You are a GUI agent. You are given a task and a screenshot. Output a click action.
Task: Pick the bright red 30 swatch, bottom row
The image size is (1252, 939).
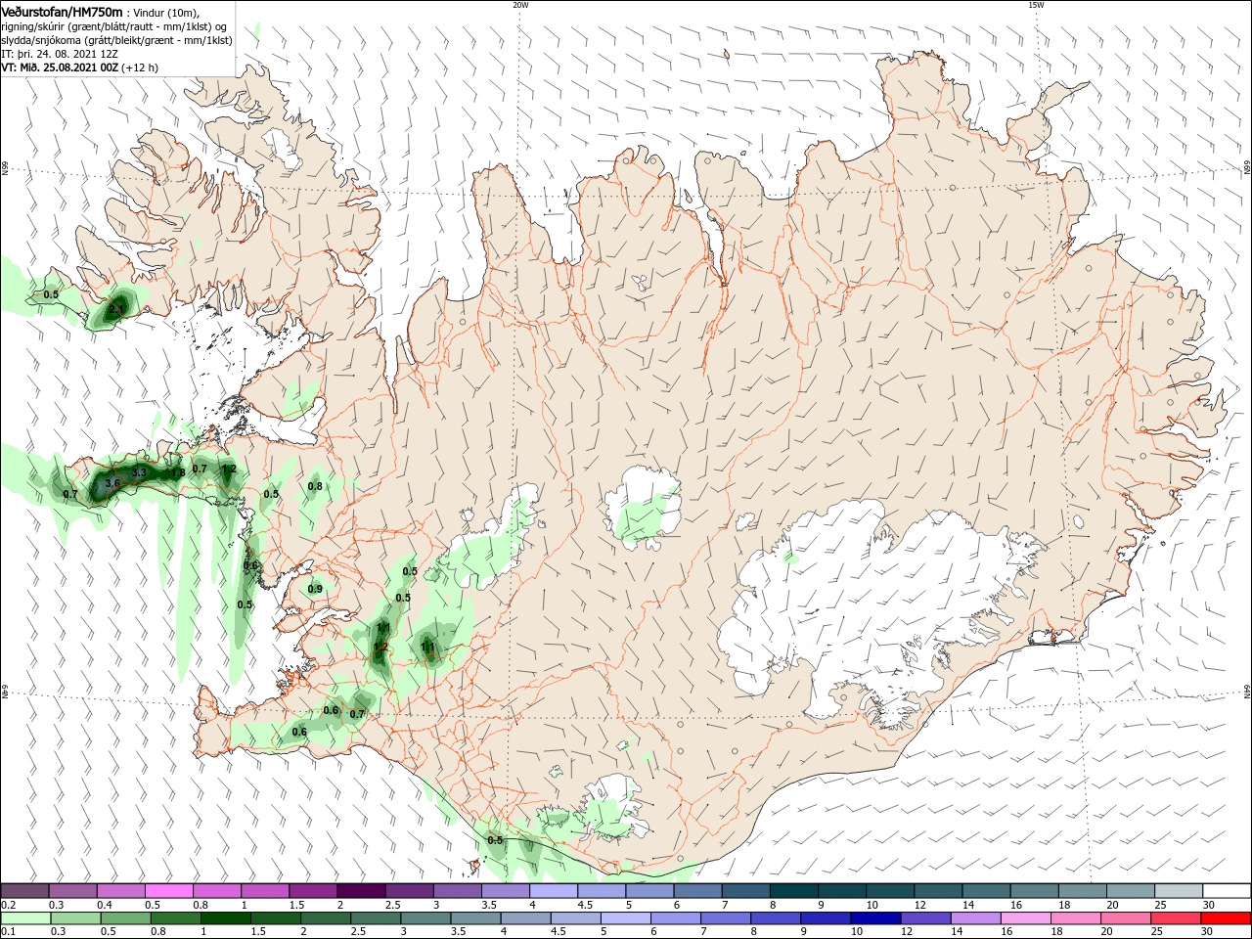[x=1225, y=918]
